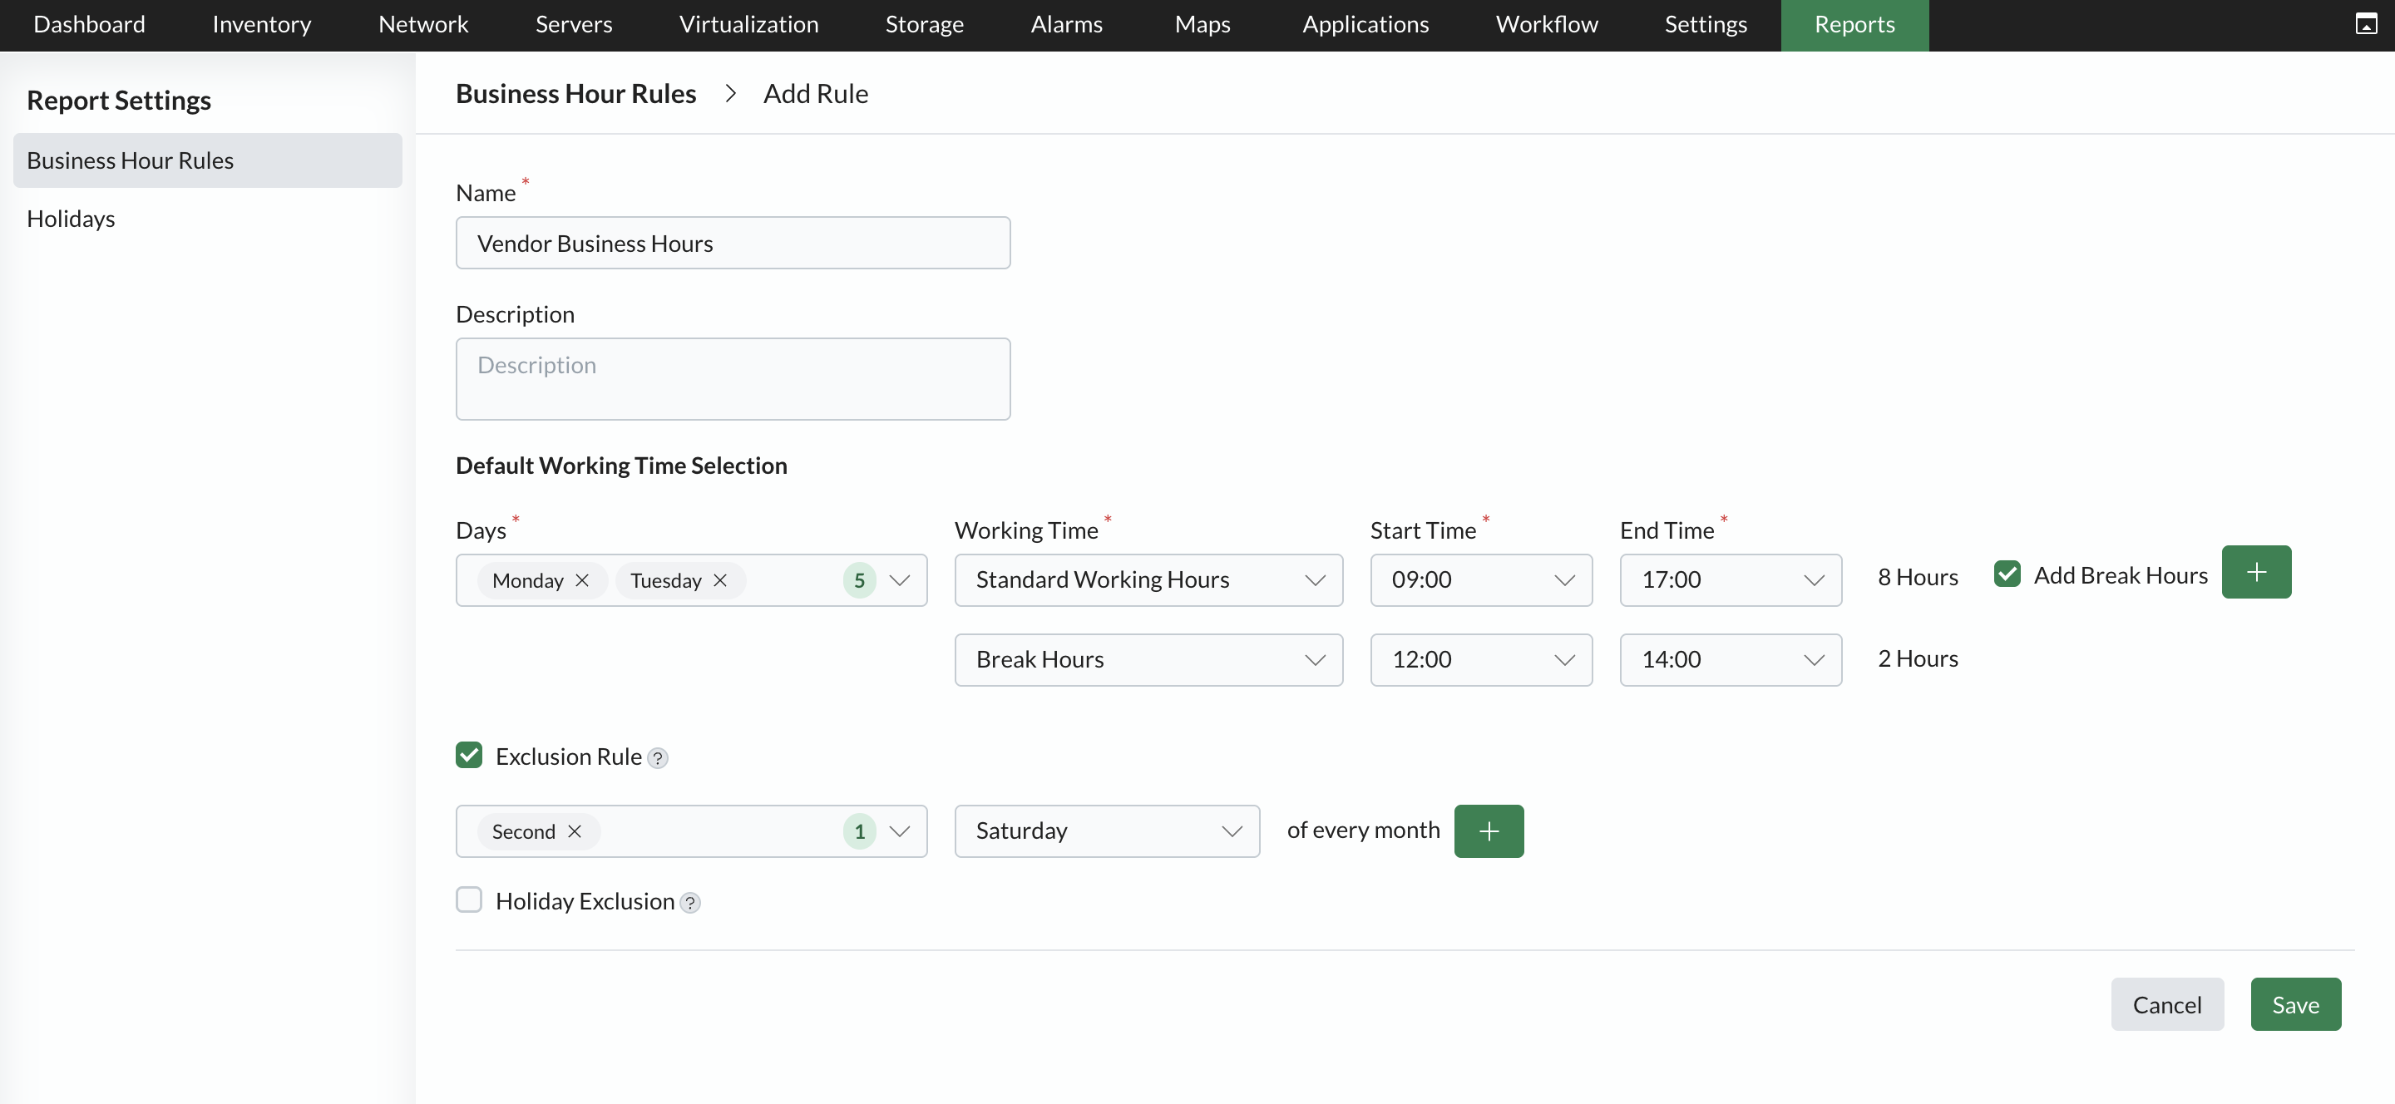Add another exclusion rule with the plus button
The height and width of the screenshot is (1104, 2395).
coord(1489,830)
